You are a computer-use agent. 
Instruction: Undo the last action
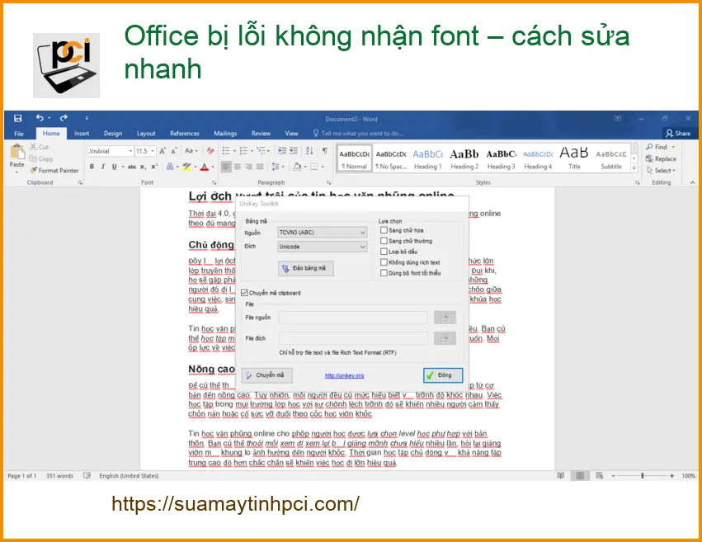tap(40, 118)
